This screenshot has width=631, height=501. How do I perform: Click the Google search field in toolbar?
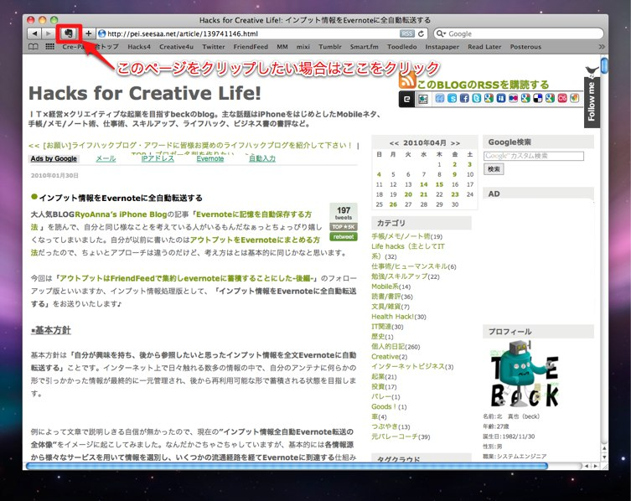(x=519, y=34)
